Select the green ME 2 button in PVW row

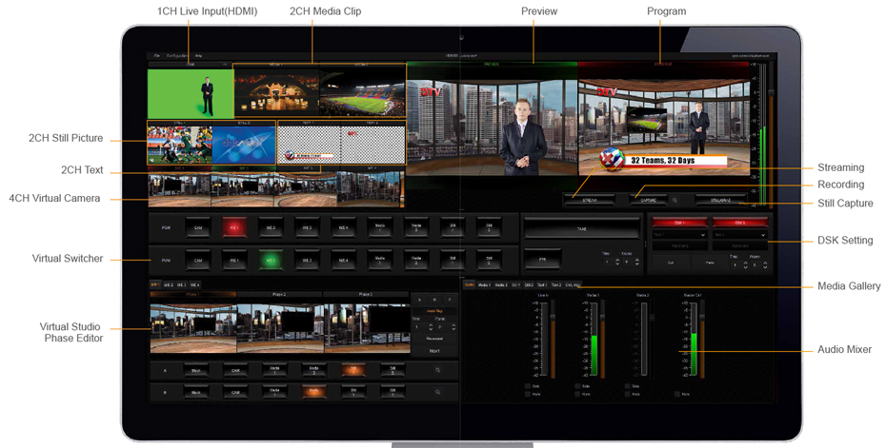click(x=271, y=260)
